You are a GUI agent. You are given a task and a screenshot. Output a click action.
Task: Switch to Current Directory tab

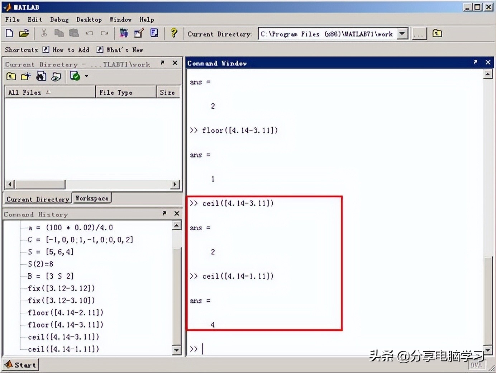pyautogui.click(x=38, y=199)
